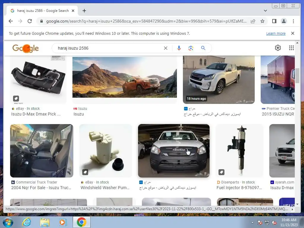The image size is (304, 228).
Task: Open the syarah.com white D-max image
Action: point(282,151)
